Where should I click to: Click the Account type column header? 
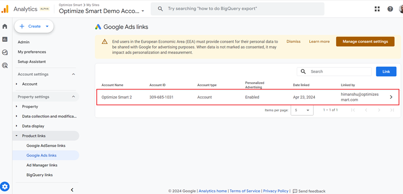pyautogui.click(x=207, y=85)
